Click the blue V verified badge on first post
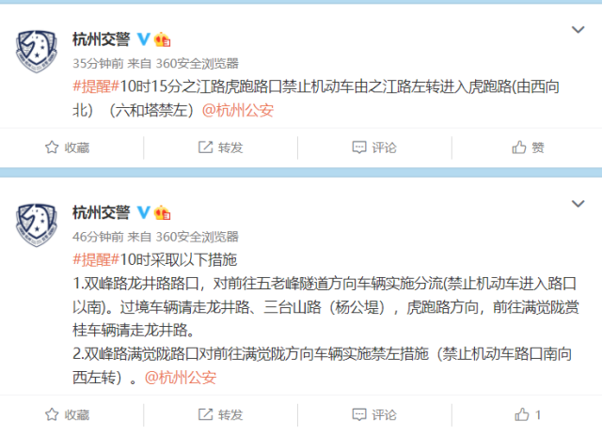The image size is (602, 434). click(x=144, y=39)
